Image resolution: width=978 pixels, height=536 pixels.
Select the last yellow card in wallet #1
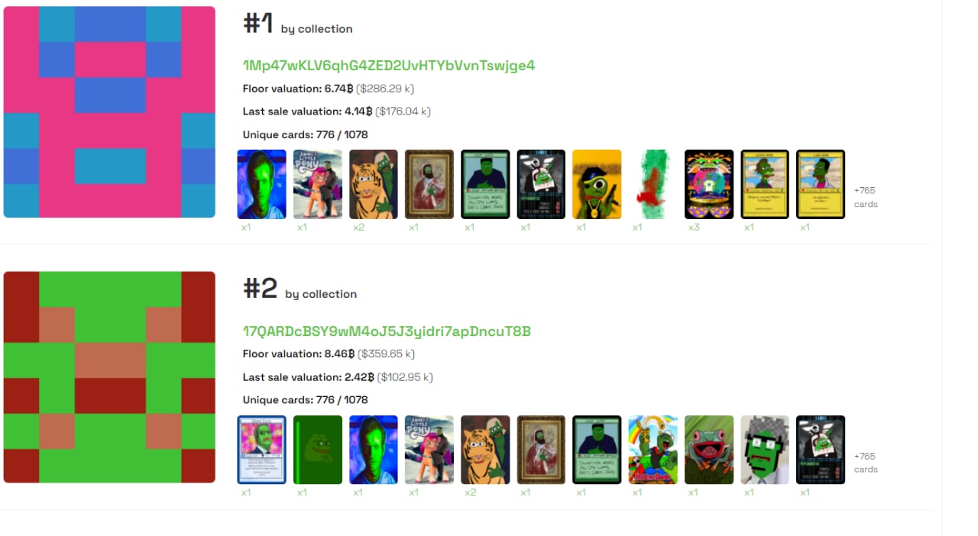click(x=821, y=184)
